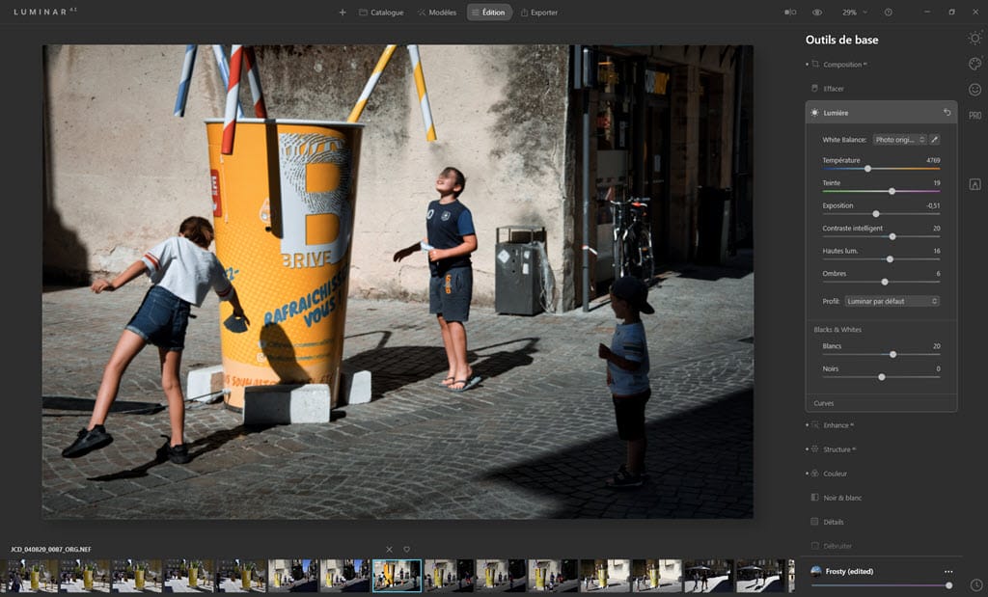Expand the Couleur tool
This screenshot has width=988, height=597.
(x=835, y=473)
